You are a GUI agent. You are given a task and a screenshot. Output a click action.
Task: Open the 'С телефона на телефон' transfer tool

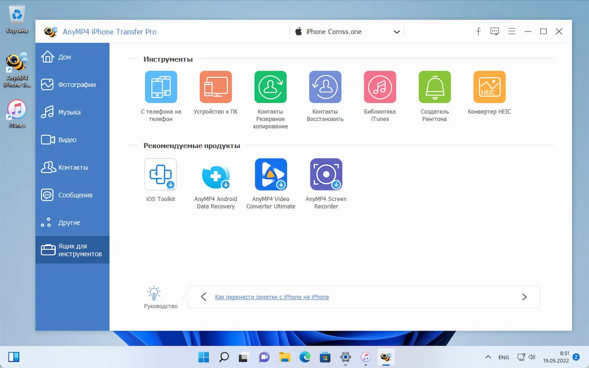coord(161,87)
